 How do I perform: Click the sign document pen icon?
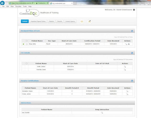[90, 21]
